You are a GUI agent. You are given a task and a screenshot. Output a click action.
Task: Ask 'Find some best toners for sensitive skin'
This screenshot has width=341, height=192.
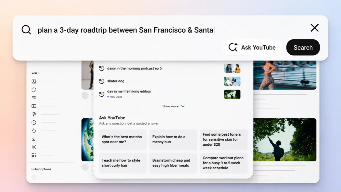(x=224, y=140)
